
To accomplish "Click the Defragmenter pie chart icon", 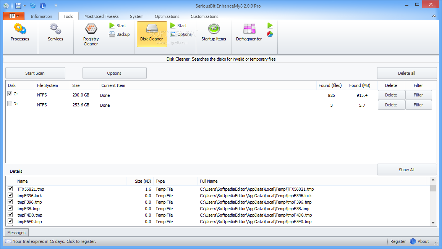I will pos(270,34).
